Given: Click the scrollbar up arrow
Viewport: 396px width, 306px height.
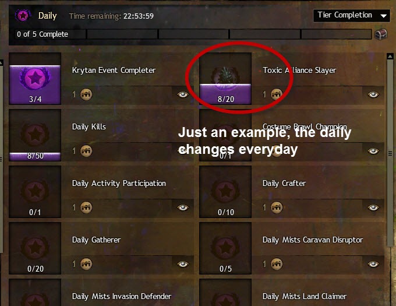Looking at the screenshot, I should [x=390, y=57].
